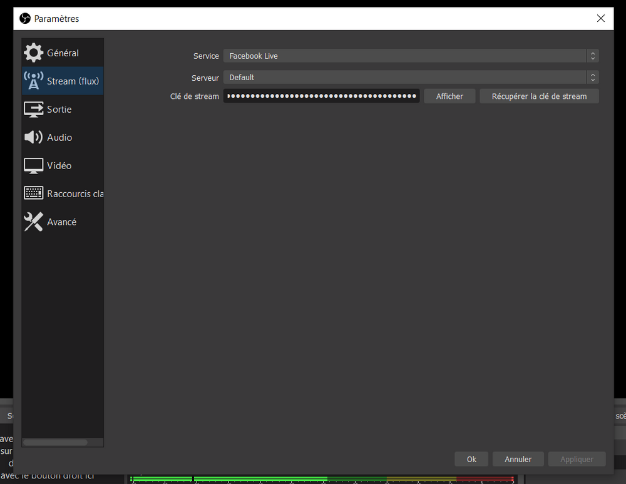Close the Paramètres dialog

pyautogui.click(x=600, y=18)
